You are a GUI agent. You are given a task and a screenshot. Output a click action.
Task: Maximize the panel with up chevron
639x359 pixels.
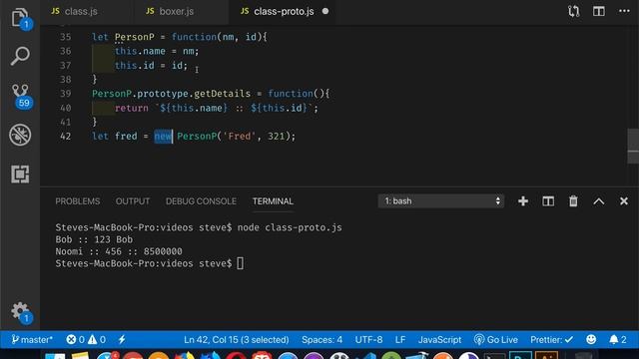tap(599, 201)
